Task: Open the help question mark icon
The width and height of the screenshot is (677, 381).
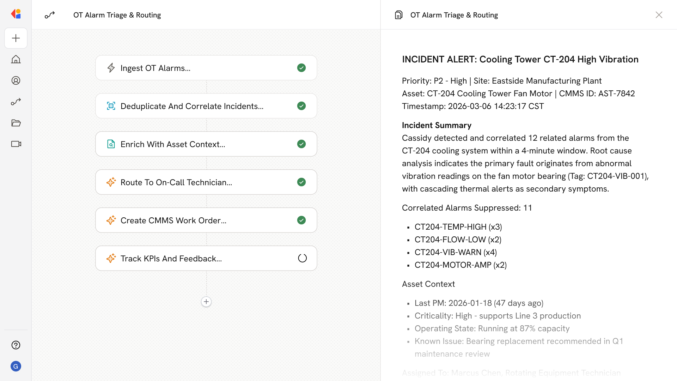Action: tap(16, 345)
